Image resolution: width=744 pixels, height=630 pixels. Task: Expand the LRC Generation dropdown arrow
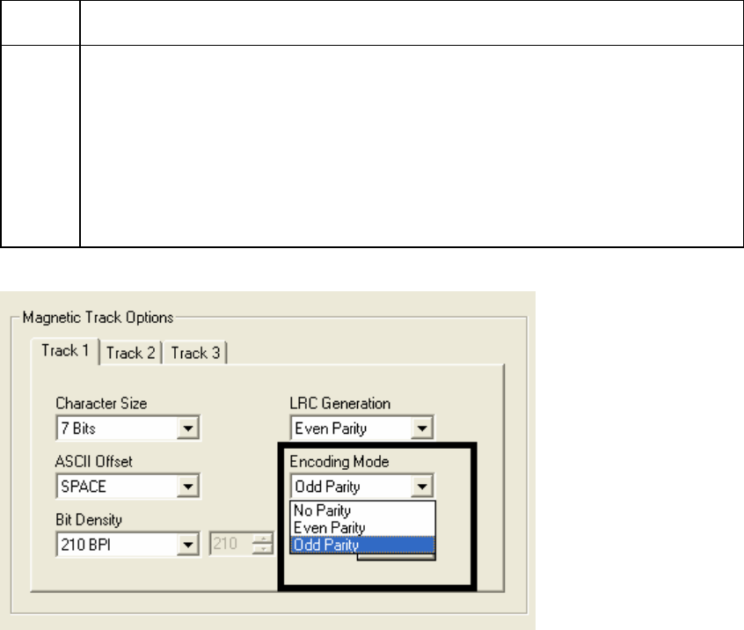[x=422, y=429]
